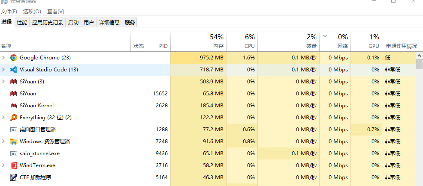Switch to the 性能 tab
Viewport: 423px width, 186px height.
pos(22,23)
